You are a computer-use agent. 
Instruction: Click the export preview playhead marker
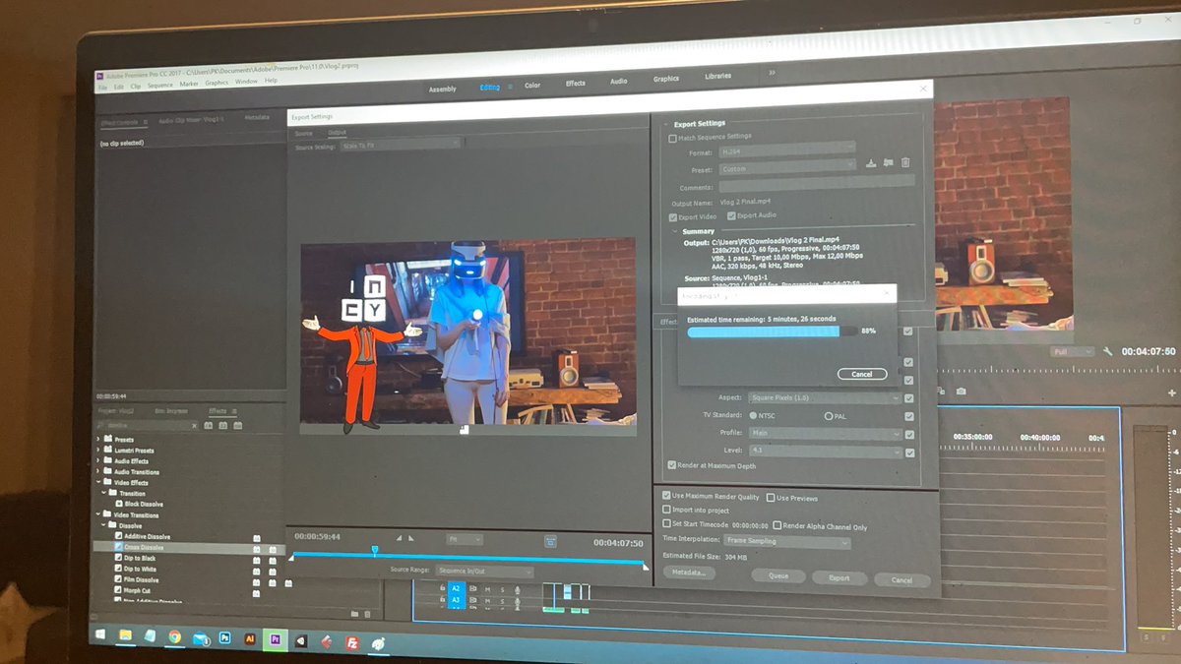coord(375,550)
